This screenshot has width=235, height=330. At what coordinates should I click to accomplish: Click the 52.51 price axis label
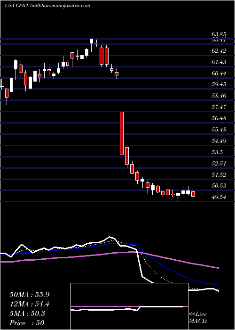coord(219,164)
